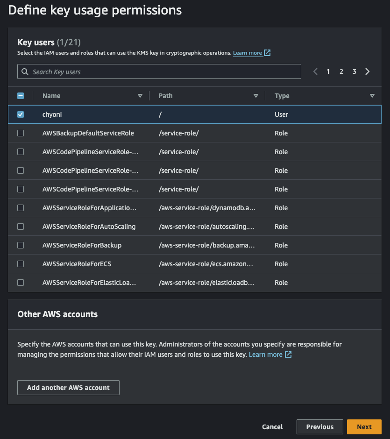
Task: Switch to page 3 of key users
Action: pos(354,71)
